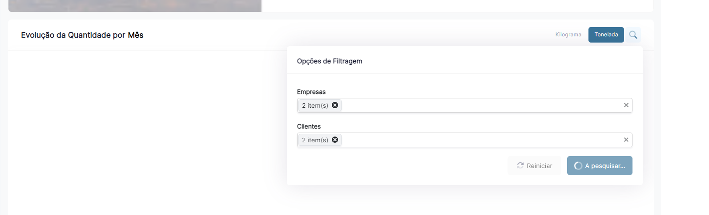Clear the Clientes field with the X
The image size is (709, 215).
(626, 140)
